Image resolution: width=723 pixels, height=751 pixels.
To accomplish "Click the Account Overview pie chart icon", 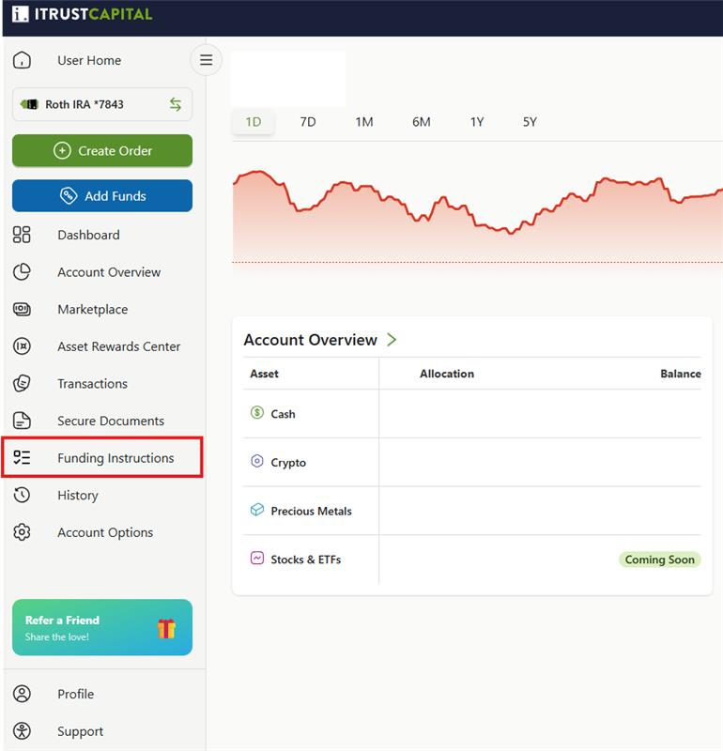I will click(22, 272).
